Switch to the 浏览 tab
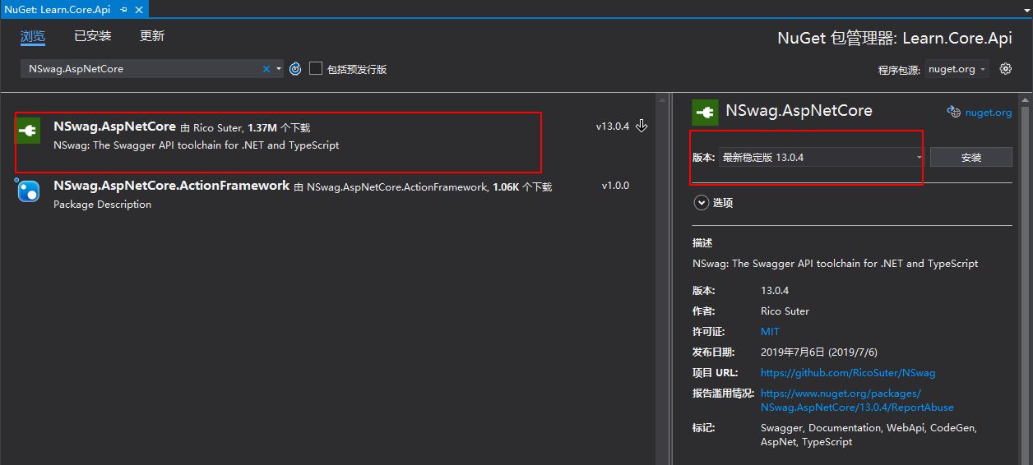Viewport: 1033px width, 465px height. (33, 36)
